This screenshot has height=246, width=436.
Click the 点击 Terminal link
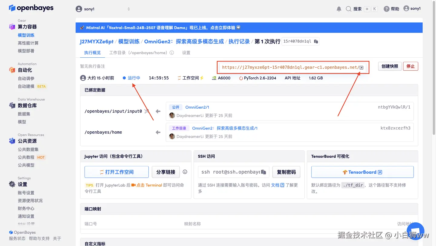click(x=147, y=185)
